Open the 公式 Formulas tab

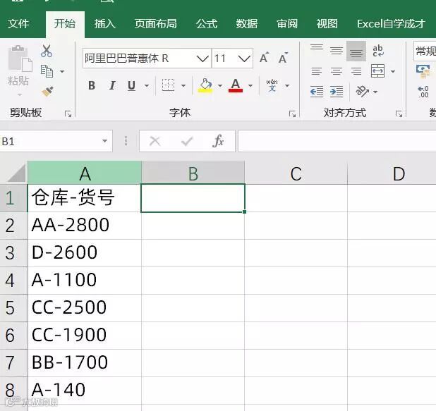click(x=207, y=24)
